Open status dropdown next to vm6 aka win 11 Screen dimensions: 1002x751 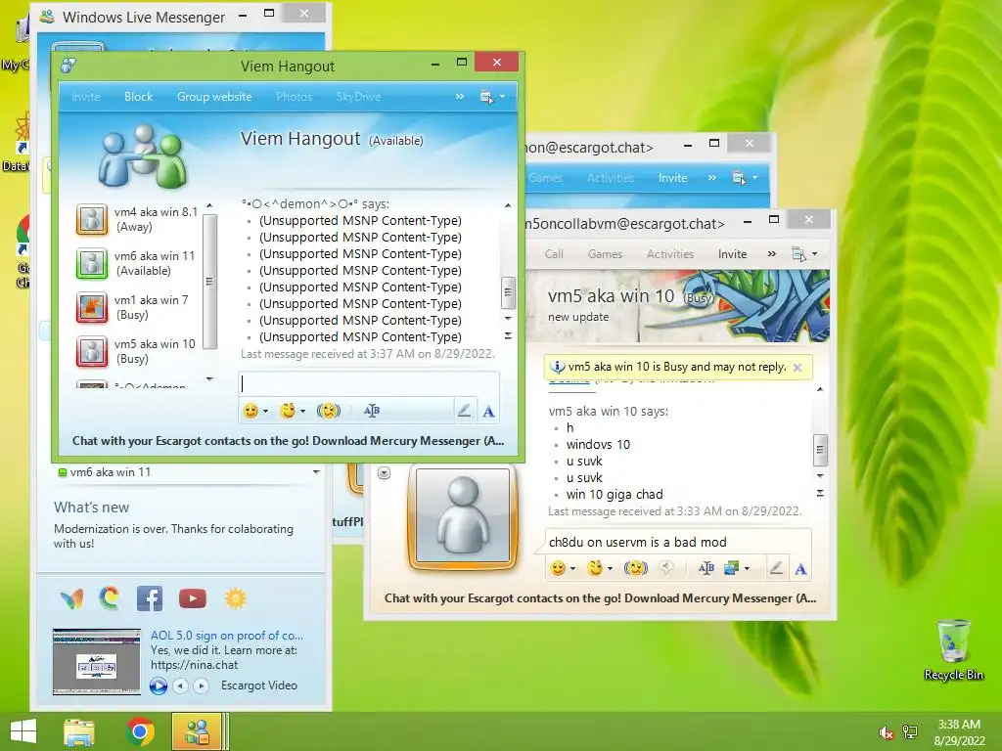[x=316, y=472]
